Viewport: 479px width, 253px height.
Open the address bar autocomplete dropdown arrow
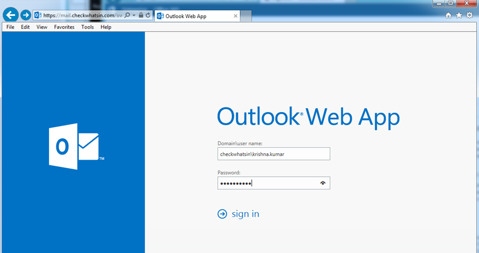[134, 15]
